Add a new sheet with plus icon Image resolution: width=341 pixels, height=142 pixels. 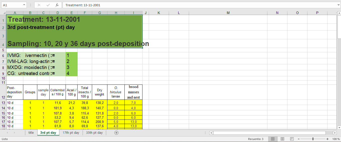[x=116, y=133]
